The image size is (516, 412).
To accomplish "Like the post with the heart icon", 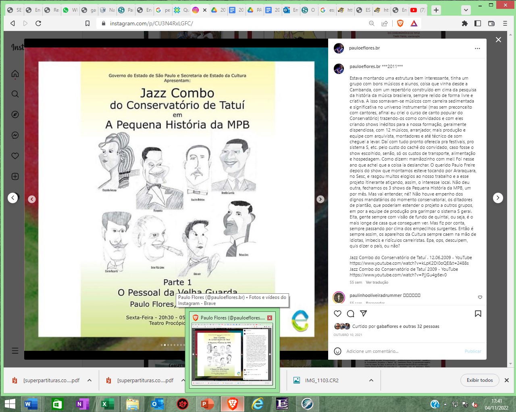I will coord(338,314).
